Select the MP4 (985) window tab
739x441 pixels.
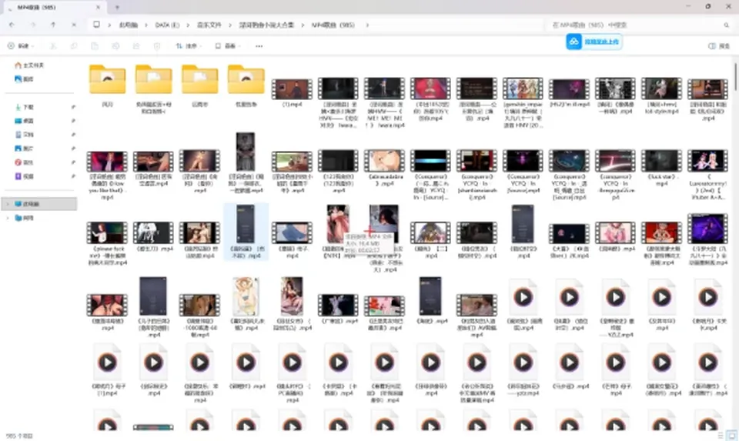pos(54,7)
